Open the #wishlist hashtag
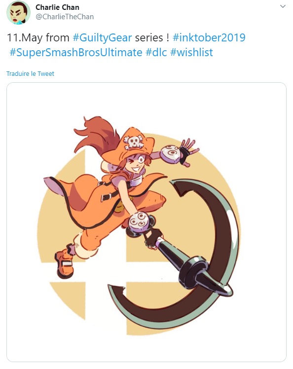 point(191,52)
